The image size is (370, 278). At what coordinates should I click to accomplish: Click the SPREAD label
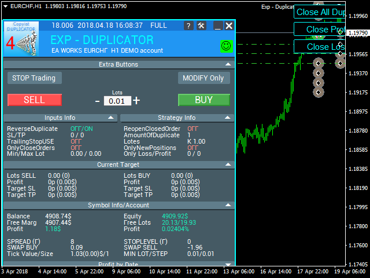[24, 242]
